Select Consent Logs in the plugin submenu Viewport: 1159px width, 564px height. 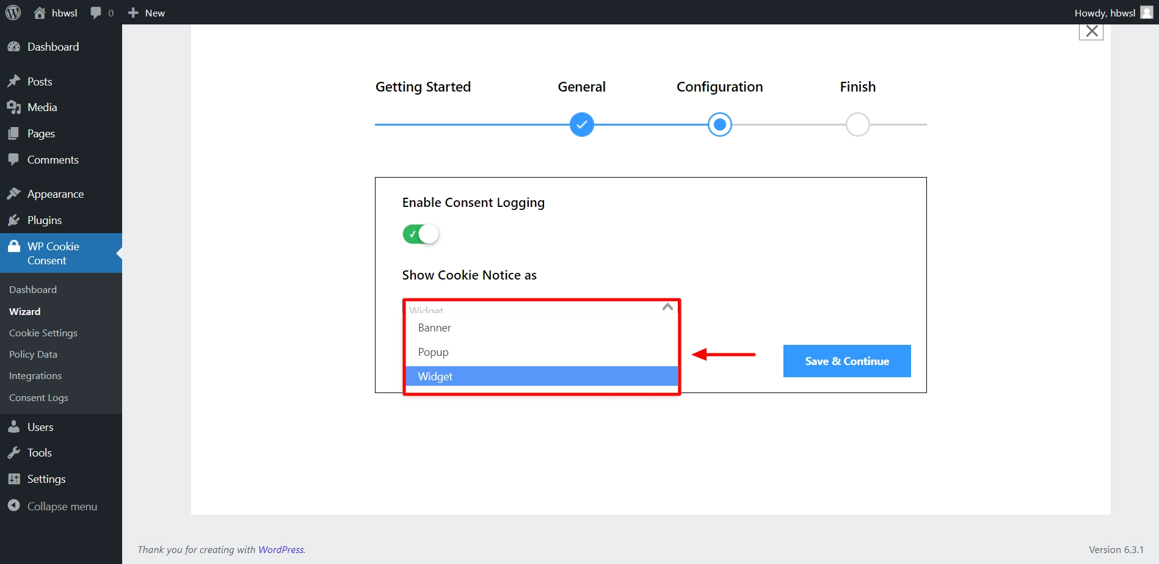[x=38, y=397]
